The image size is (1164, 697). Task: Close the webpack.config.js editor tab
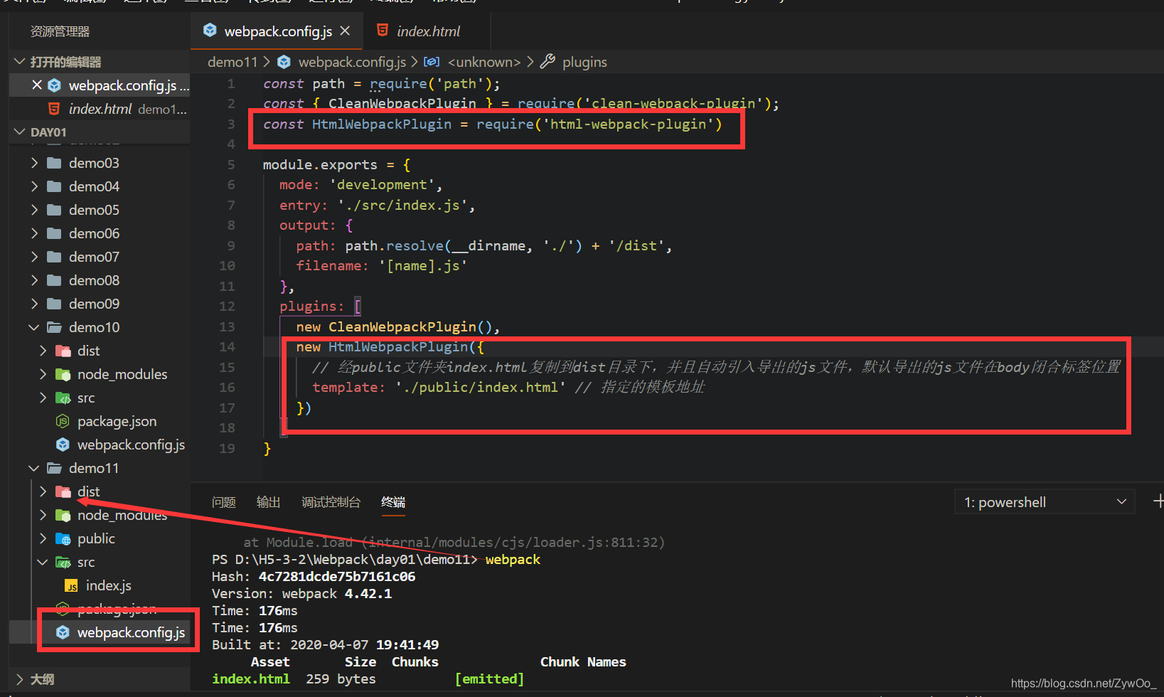tap(345, 31)
